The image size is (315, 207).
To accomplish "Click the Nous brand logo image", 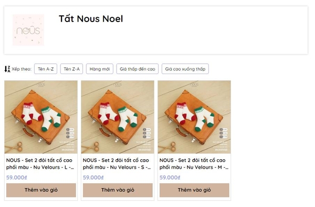I will tap(28, 30).
